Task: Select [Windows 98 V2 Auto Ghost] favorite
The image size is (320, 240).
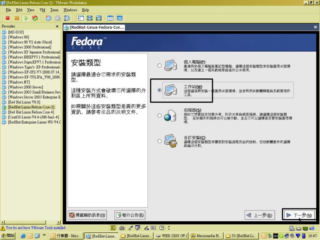Action: pyautogui.click(x=30, y=42)
